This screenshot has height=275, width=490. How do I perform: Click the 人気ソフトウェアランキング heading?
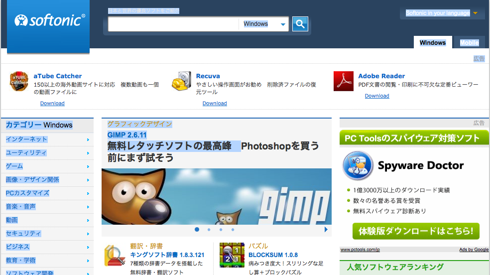coord(395,267)
